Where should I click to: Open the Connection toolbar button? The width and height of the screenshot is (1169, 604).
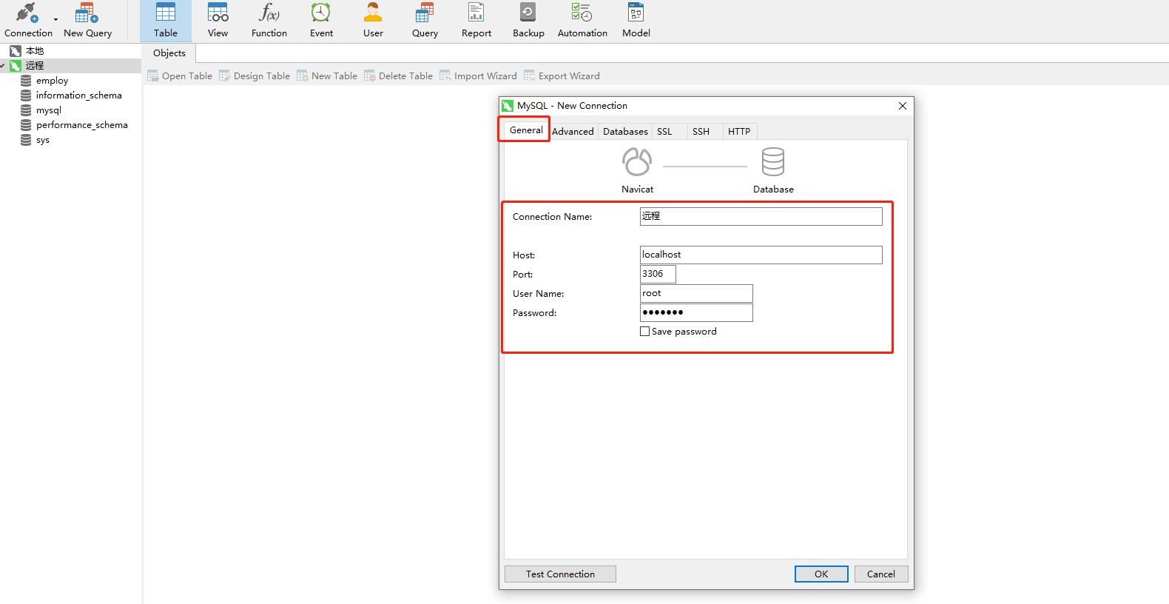28,21
